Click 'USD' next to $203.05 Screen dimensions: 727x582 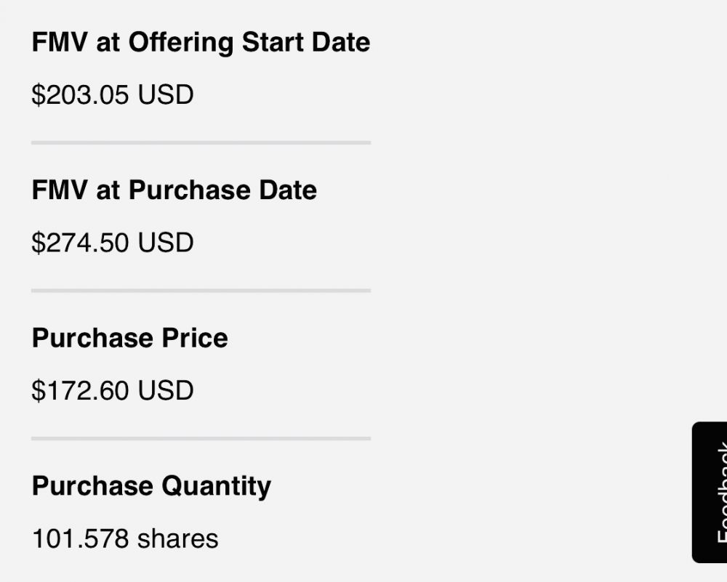pyautogui.click(x=166, y=95)
